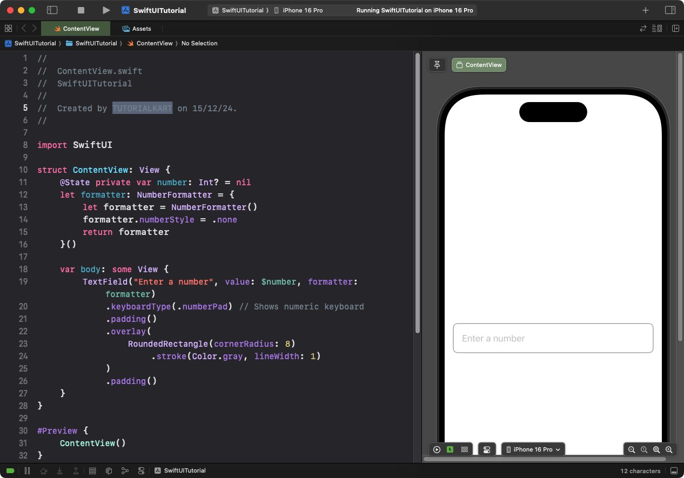
Task: Pin the ContentView preview
Action: (437, 65)
